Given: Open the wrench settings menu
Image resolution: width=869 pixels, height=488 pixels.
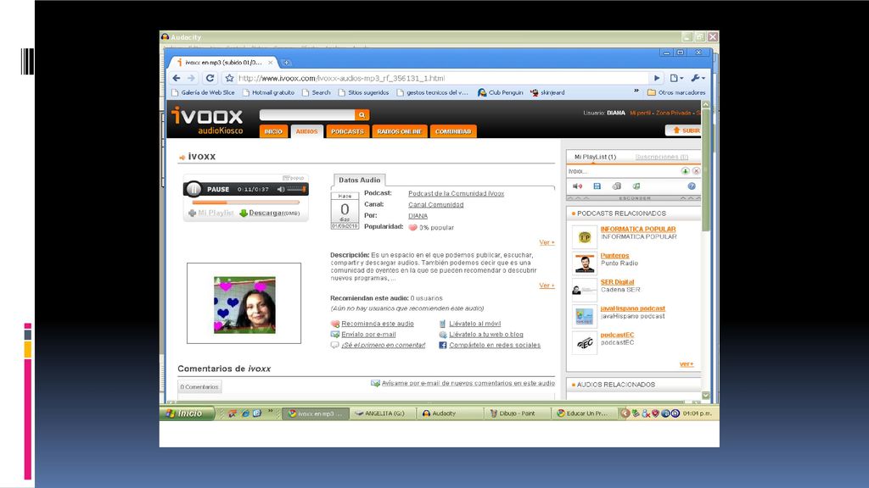Looking at the screenshot, I should (698, 78).
